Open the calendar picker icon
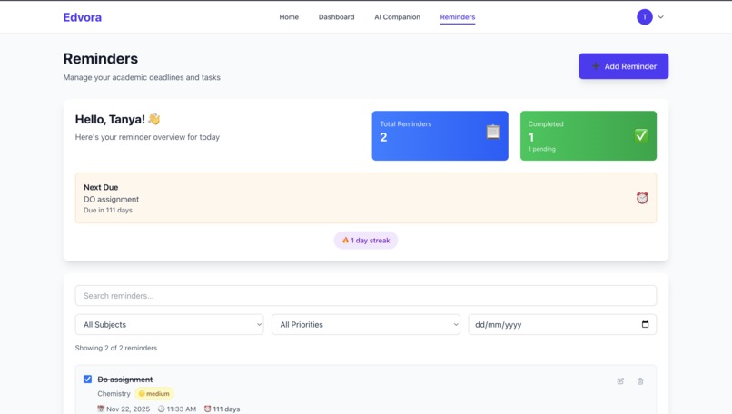This screenshot has width=732, height=414. [645, 324]
